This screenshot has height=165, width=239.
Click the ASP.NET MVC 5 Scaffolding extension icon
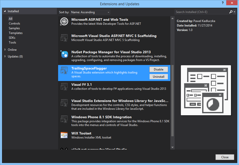tap(64, 38)
